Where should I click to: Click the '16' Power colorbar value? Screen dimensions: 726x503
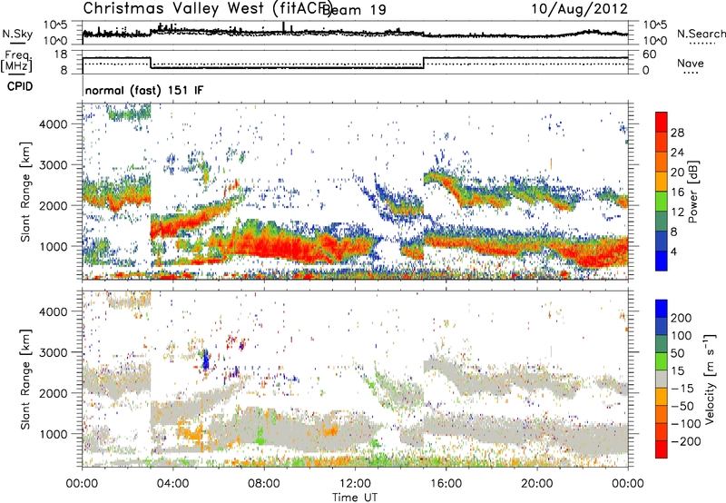point(677,192)
